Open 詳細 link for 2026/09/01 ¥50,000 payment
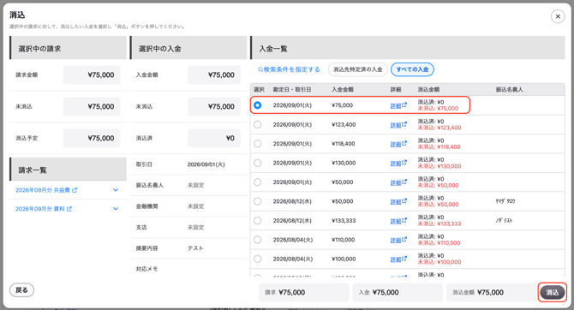The width and height of the screenshot is (574, 310). (398, 182)
